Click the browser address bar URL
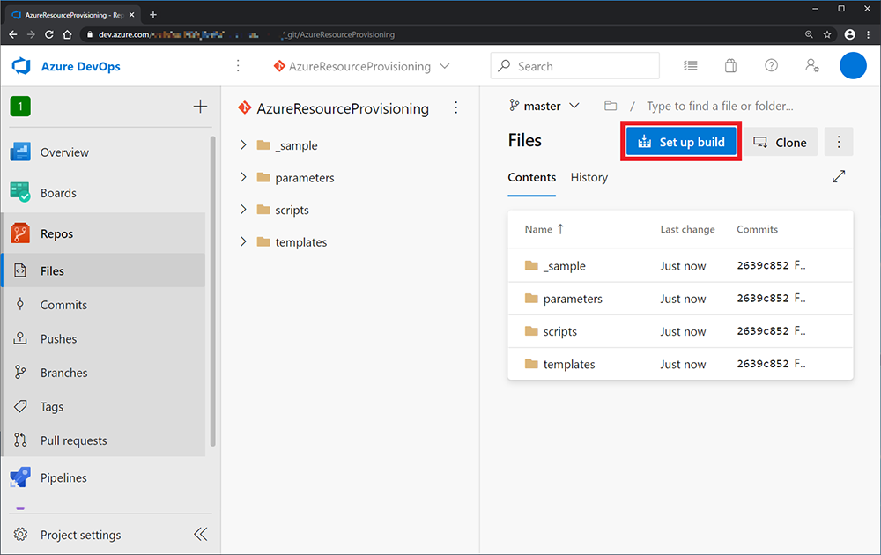 (246, 34)
